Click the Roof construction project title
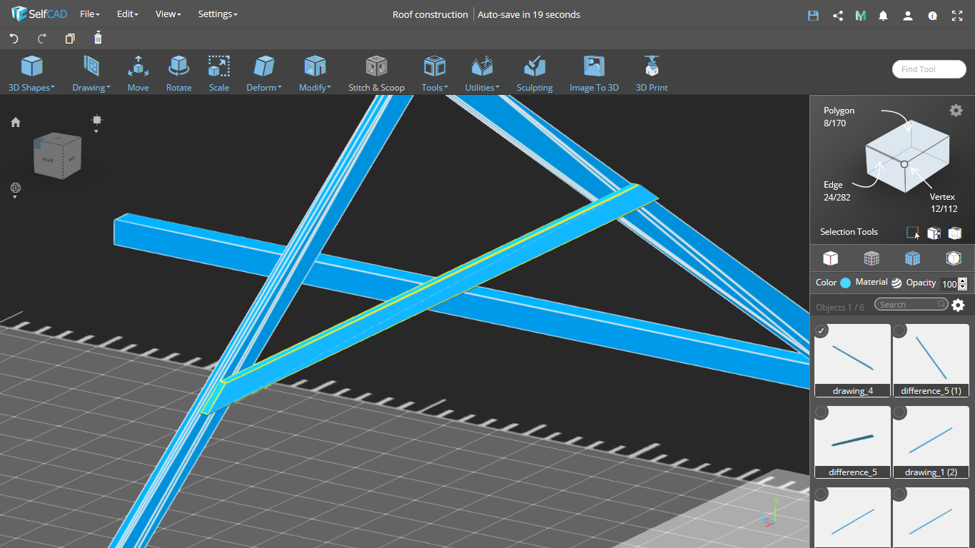This screenshot has height=548, width=975. 430,14
